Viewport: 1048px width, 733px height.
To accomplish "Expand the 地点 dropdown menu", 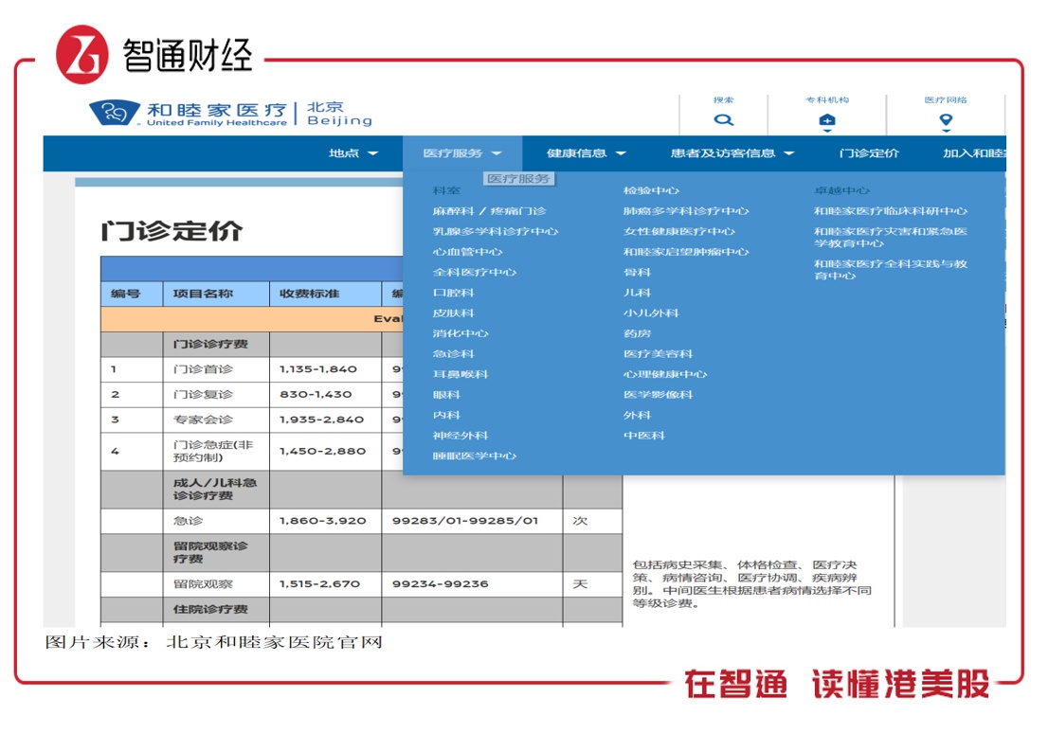I will point(352,153).
